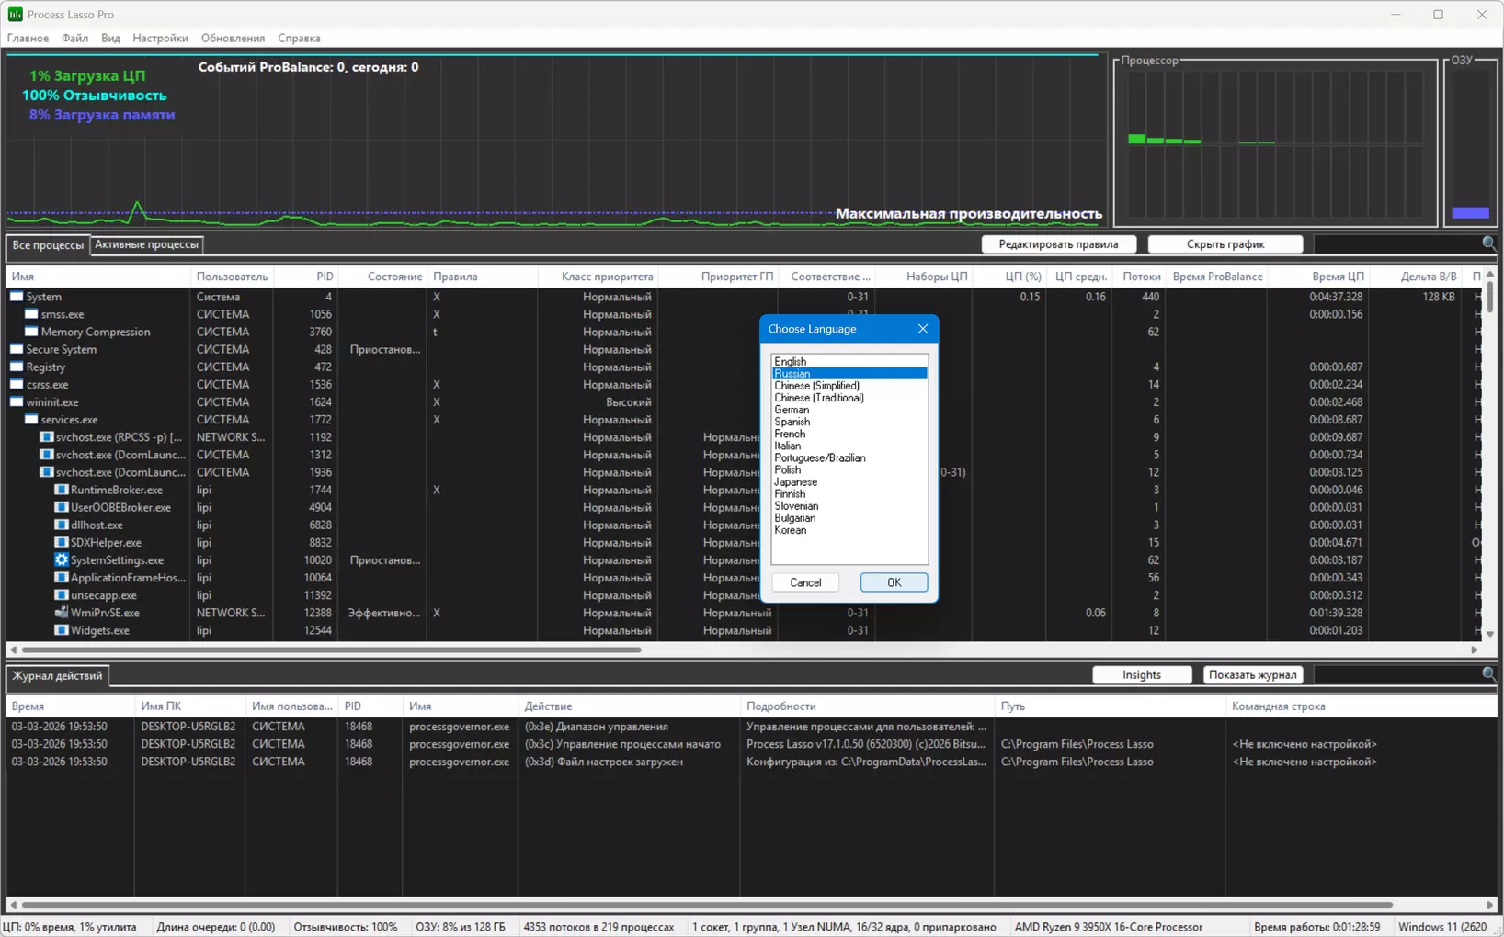Collapse the wininit.exe process tree

pos(17,402)
